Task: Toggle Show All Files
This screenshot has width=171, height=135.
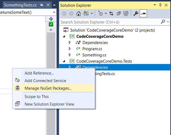Action: point(126,13)
